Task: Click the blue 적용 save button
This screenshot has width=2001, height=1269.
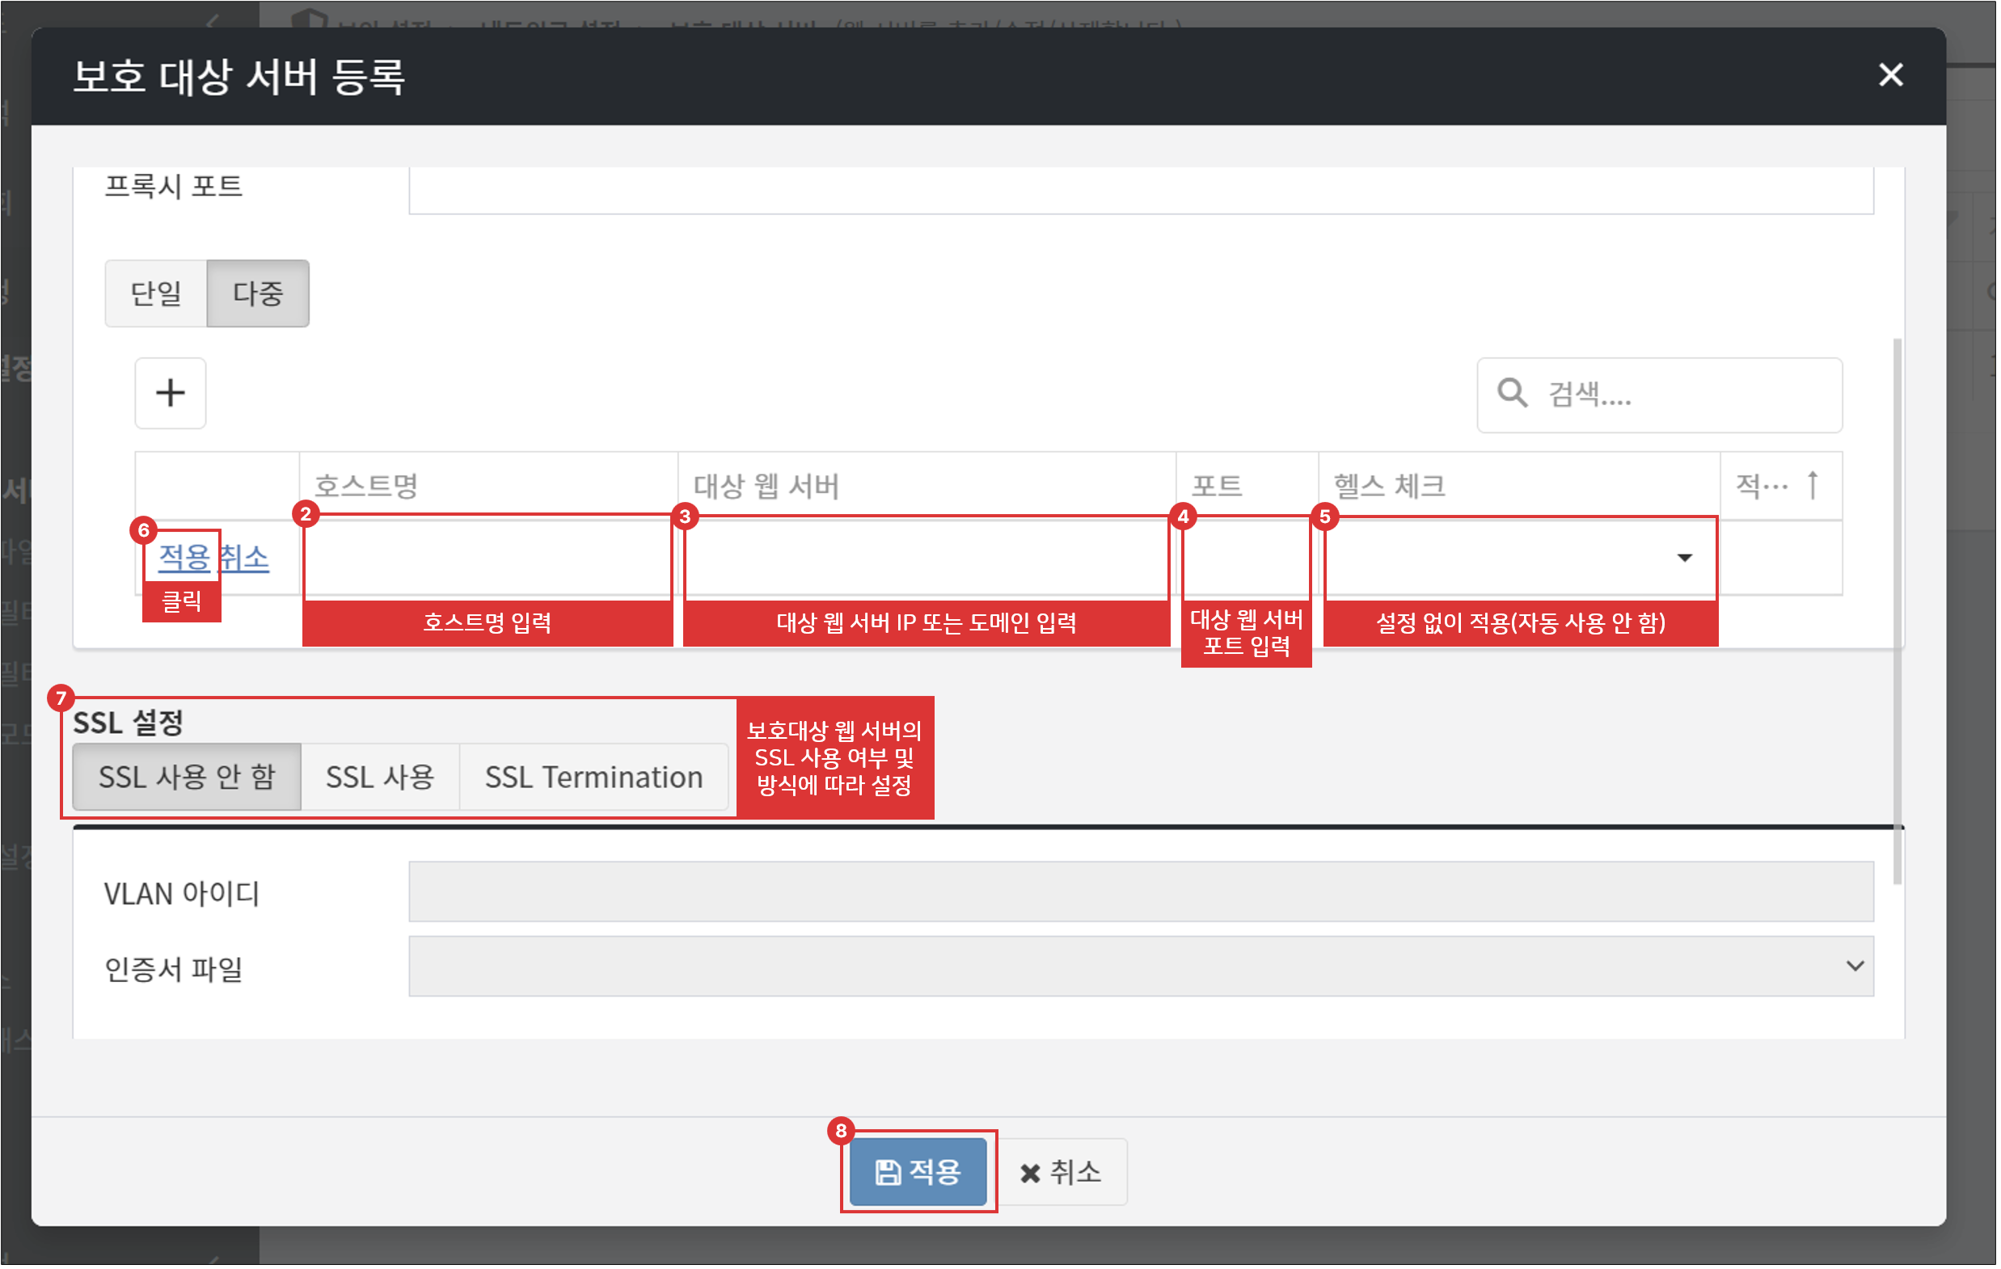Action: pyautogui.click(x=920, y=1174)
